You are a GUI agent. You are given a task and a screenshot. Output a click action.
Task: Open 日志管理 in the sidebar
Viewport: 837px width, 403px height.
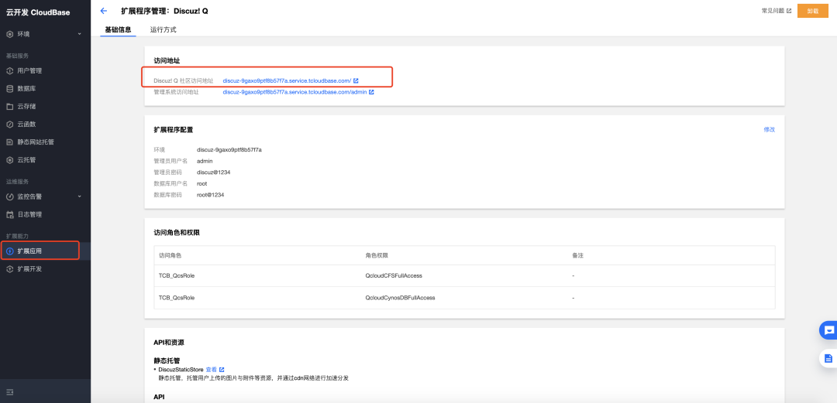pyautogui.click(x=29, y=214)
